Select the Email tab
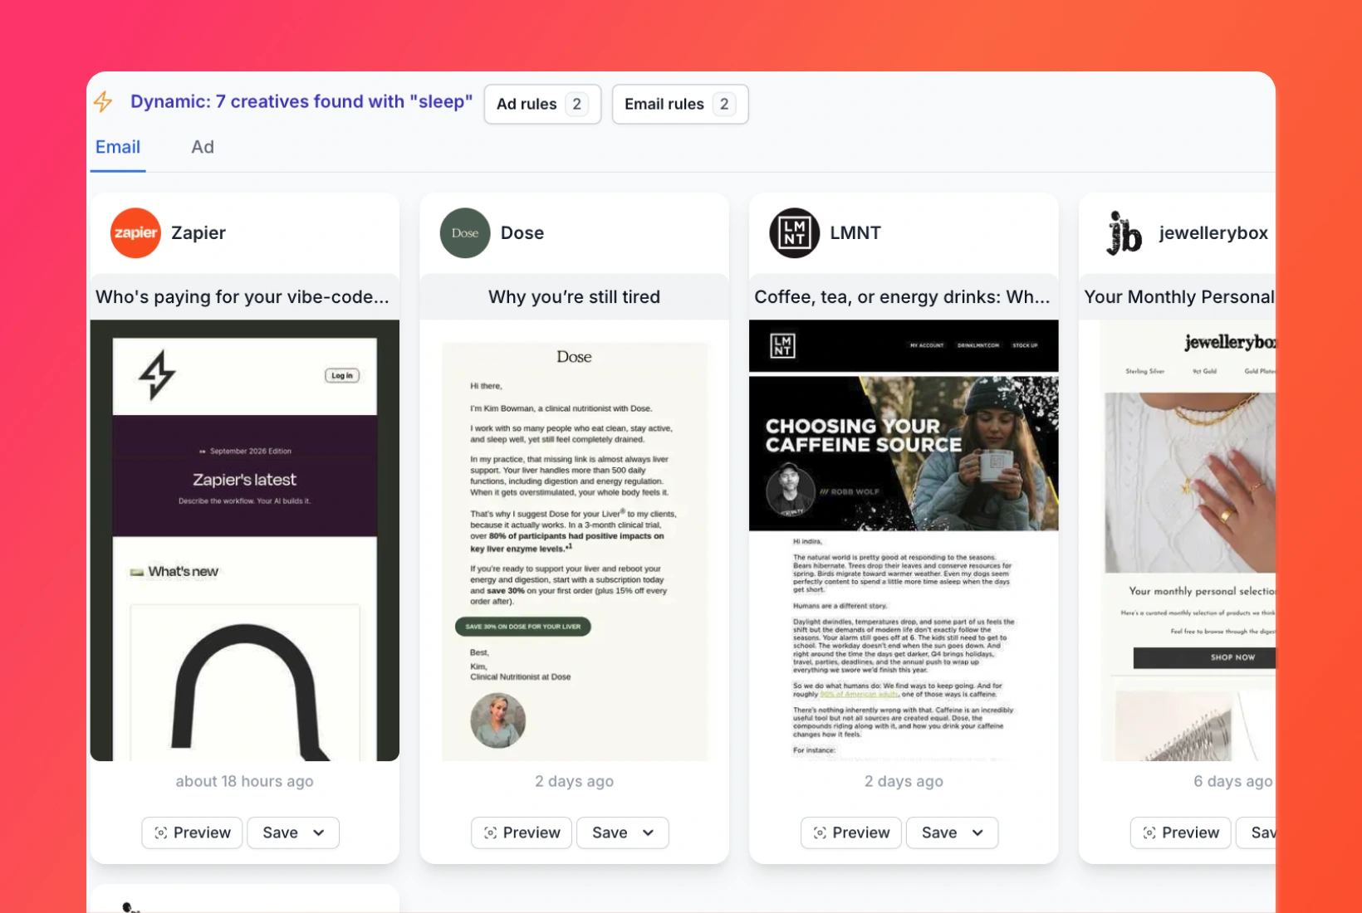Viewport: 1362px width, 913px height. coord(118,147)
